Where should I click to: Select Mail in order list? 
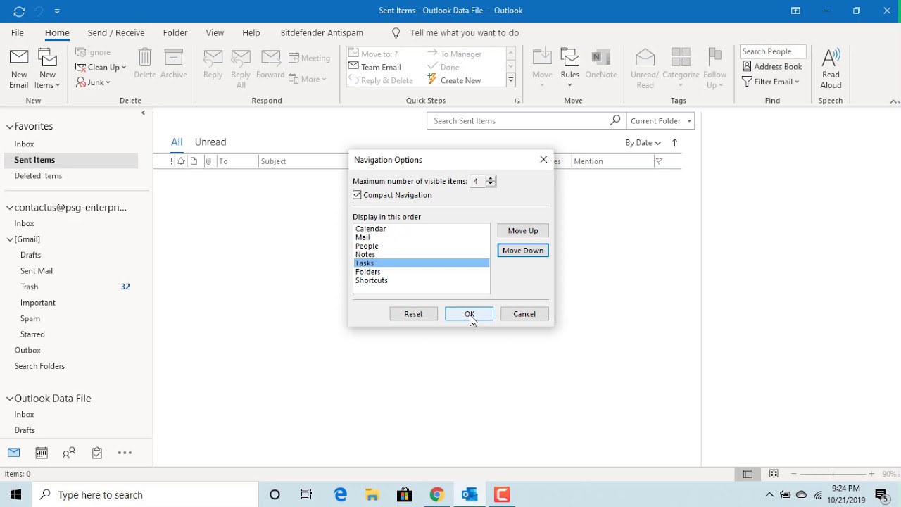coord(421,237)
